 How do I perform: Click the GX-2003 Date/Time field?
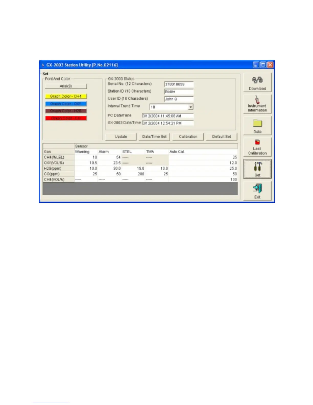(168, 123)
